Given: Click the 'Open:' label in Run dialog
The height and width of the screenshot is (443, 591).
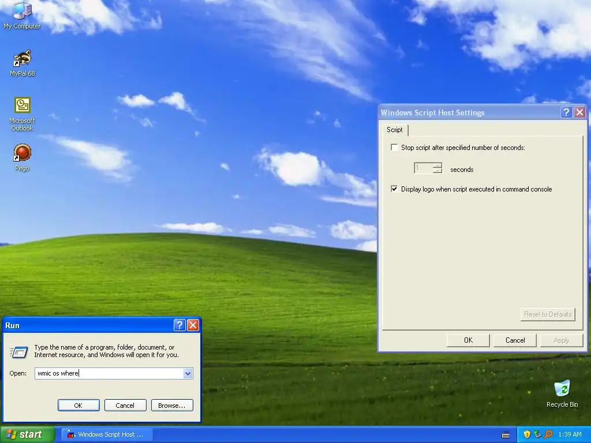Looking at the screenshot, I should 18,373.
